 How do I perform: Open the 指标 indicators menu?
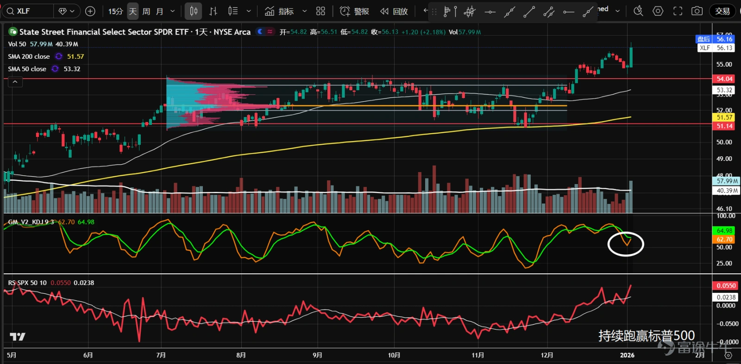tap(279, 11)
